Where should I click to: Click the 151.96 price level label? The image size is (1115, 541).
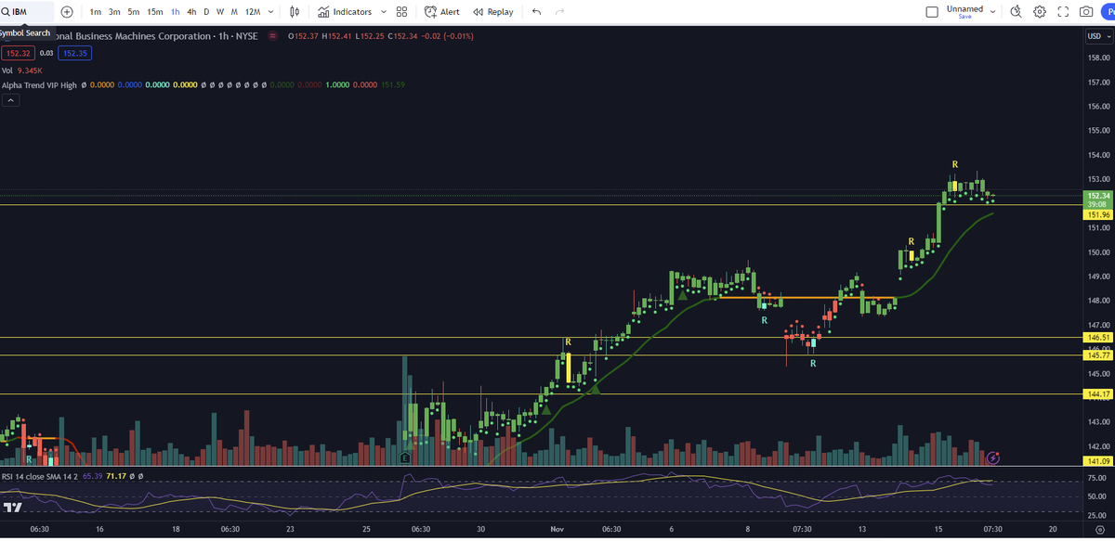coord(1098,214)
